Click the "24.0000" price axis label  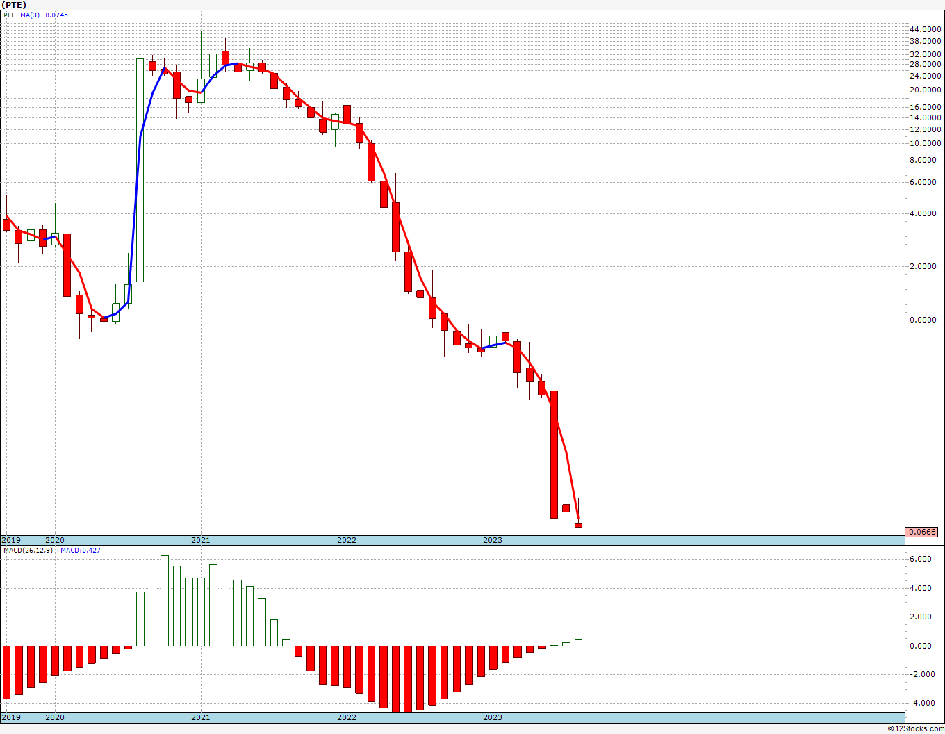tap(925, 76)
